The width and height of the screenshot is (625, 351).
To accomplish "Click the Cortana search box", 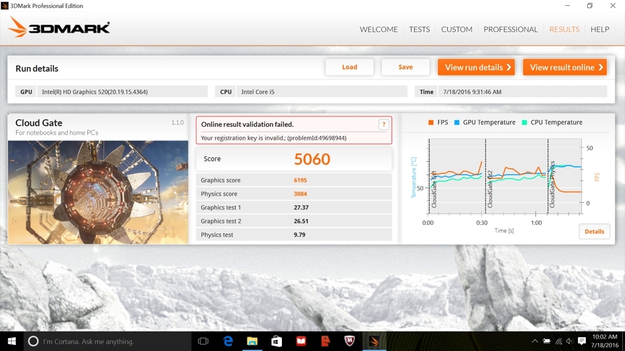I will [107, 341].
